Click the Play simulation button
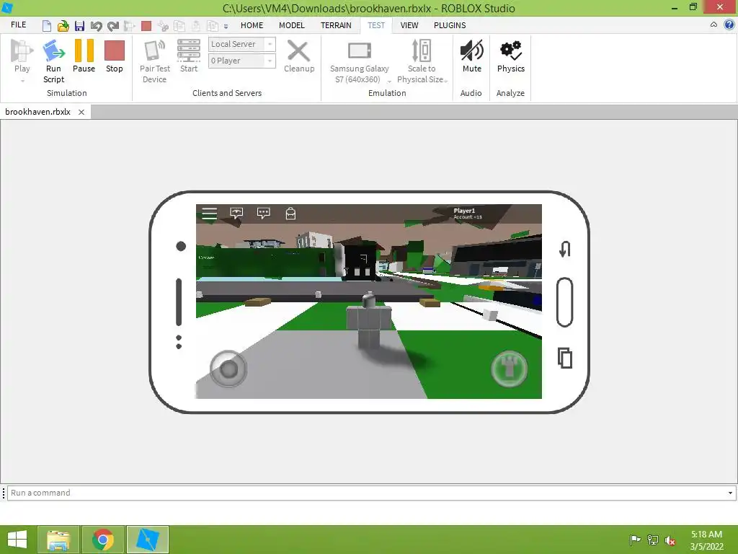The image size is (738, 554). coord(22,56)
